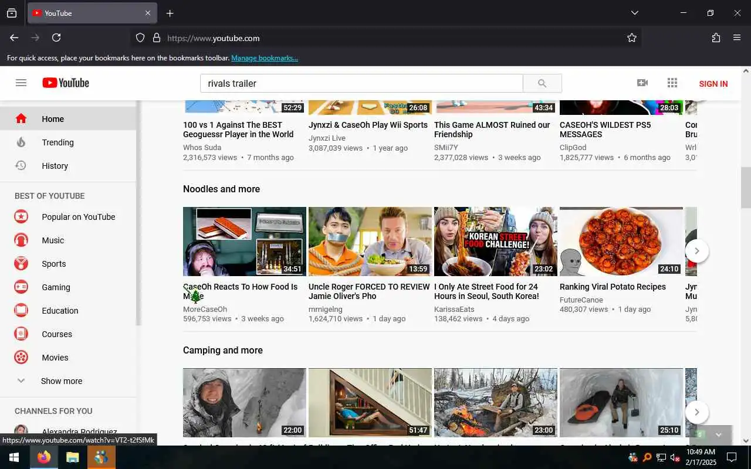Open Ranking Viral Potato Recipes thumbnail

tap(621, 242)
